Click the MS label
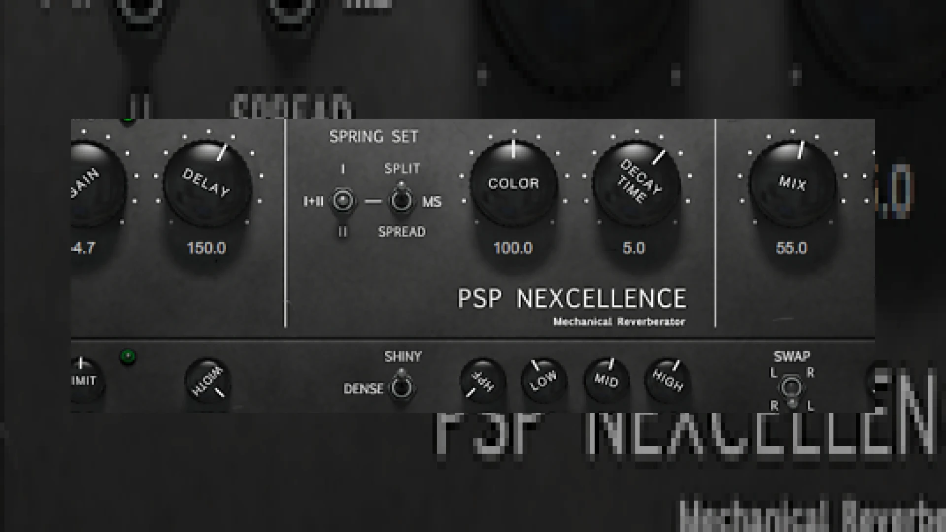Screen dimensions: 946x532 point(432,202)
